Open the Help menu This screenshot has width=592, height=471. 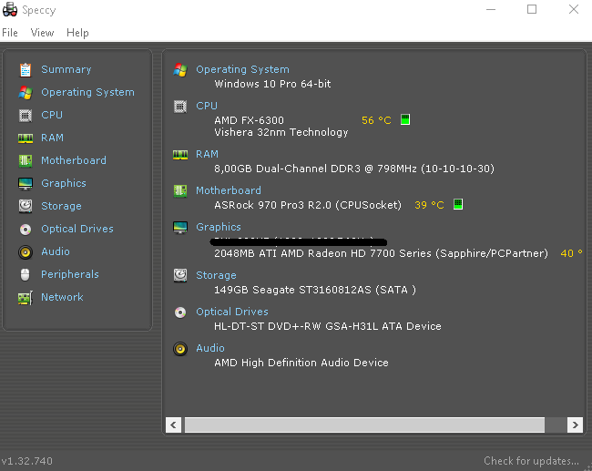77,33
